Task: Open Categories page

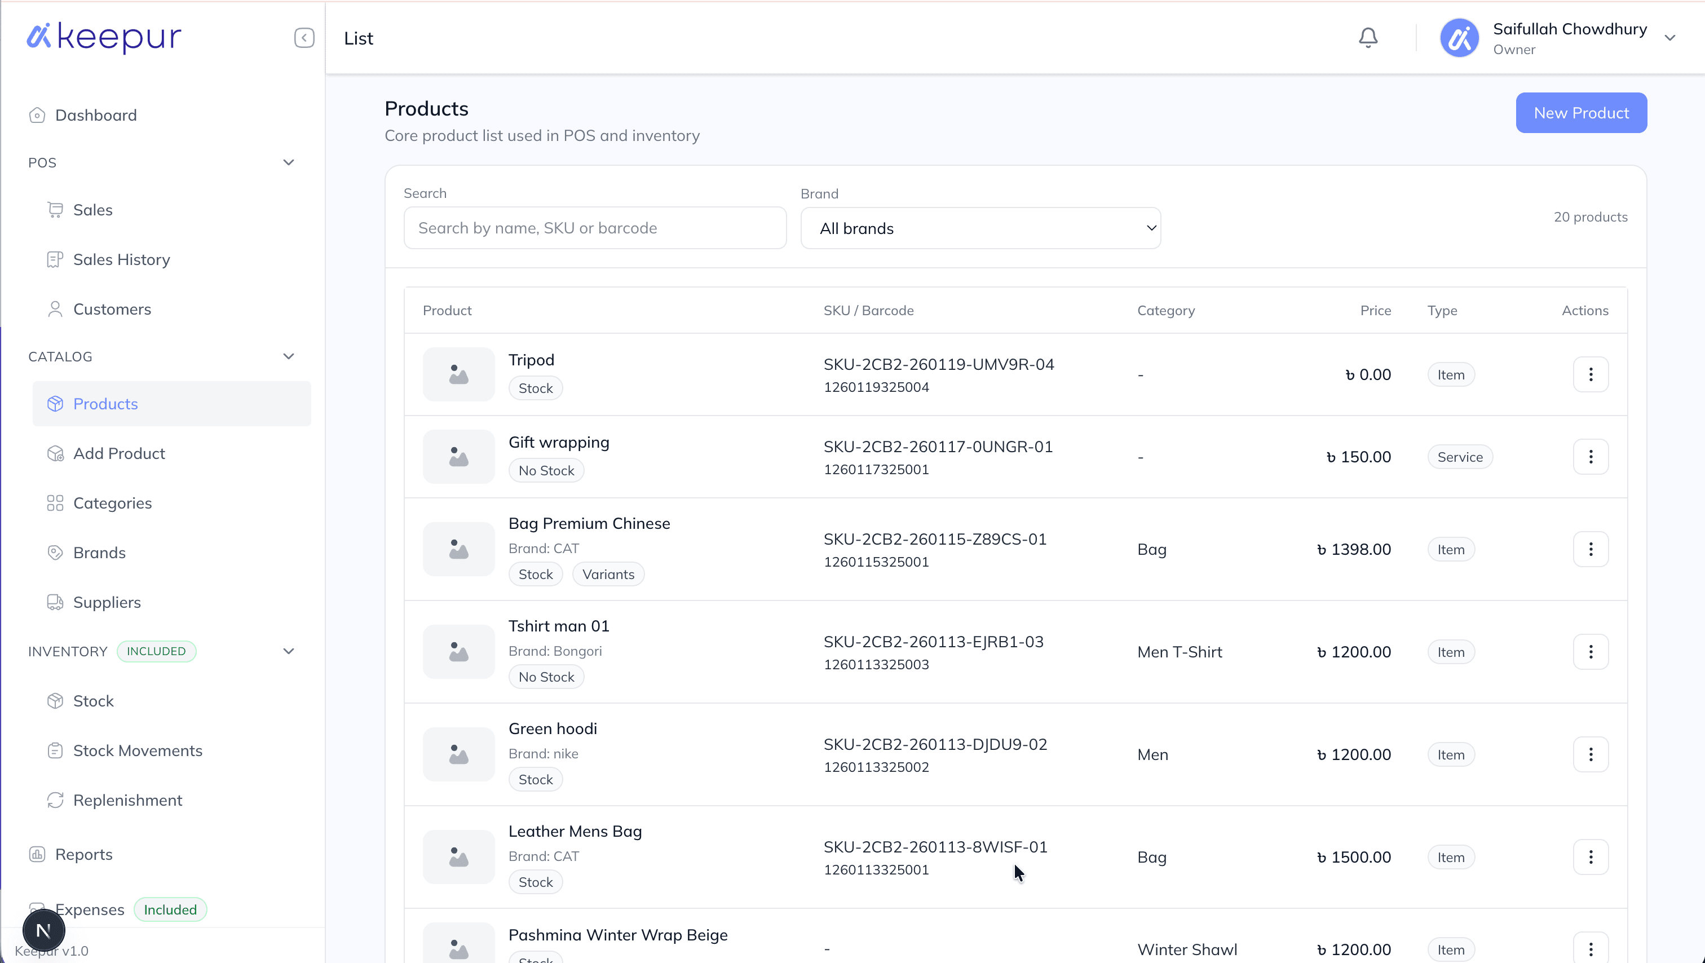Action: coord(113,503)
